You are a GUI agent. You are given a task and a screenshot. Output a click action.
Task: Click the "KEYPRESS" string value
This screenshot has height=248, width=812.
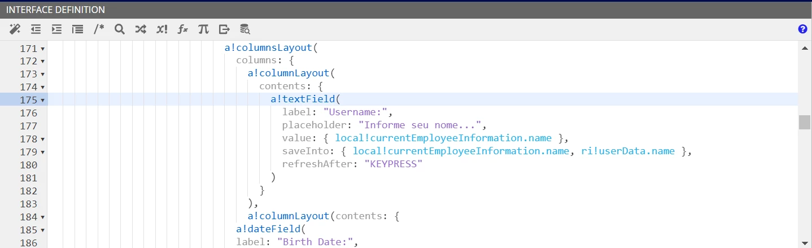tap(393, 164)
